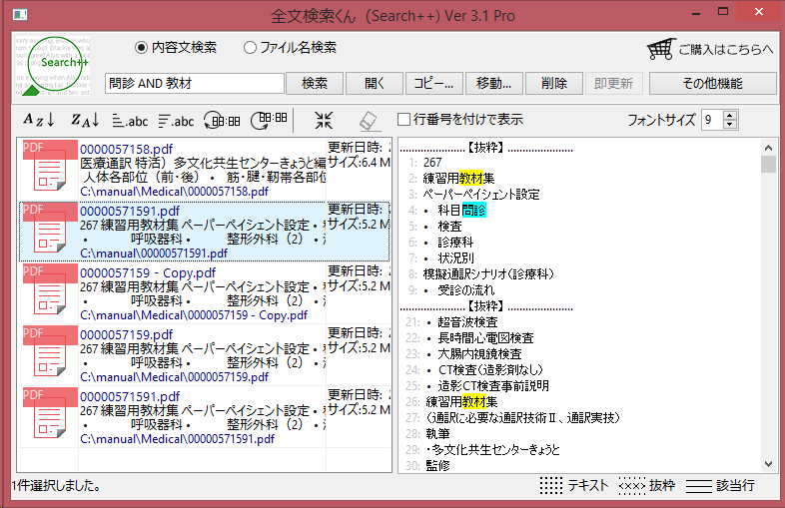Select ファイル名検索 radio button
This screenshot has width=785, height=508.
(x=250, y=48)
